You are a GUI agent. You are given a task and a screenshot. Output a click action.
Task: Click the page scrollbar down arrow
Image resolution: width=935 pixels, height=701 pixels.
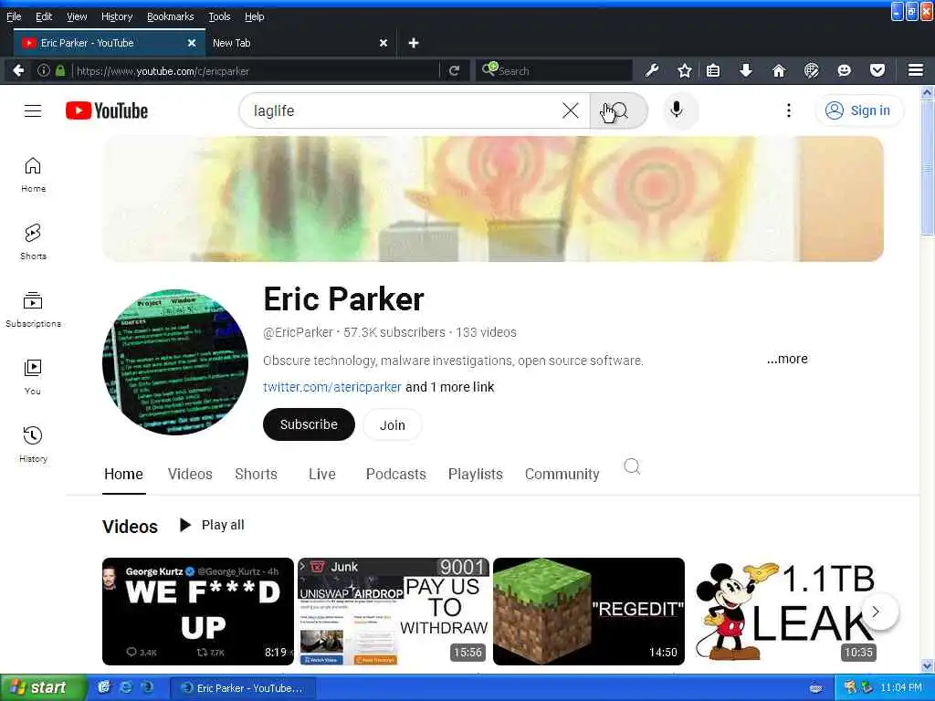tap(927, 666)
